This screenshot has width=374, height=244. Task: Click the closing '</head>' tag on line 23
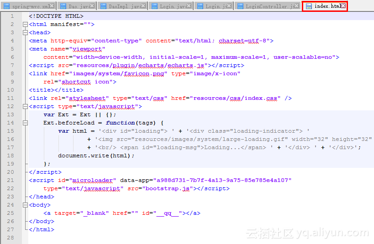pos(42,197)
